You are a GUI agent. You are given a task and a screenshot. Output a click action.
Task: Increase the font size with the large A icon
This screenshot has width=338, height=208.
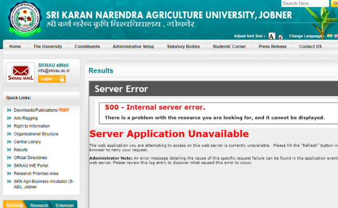(x=272, y=36)
